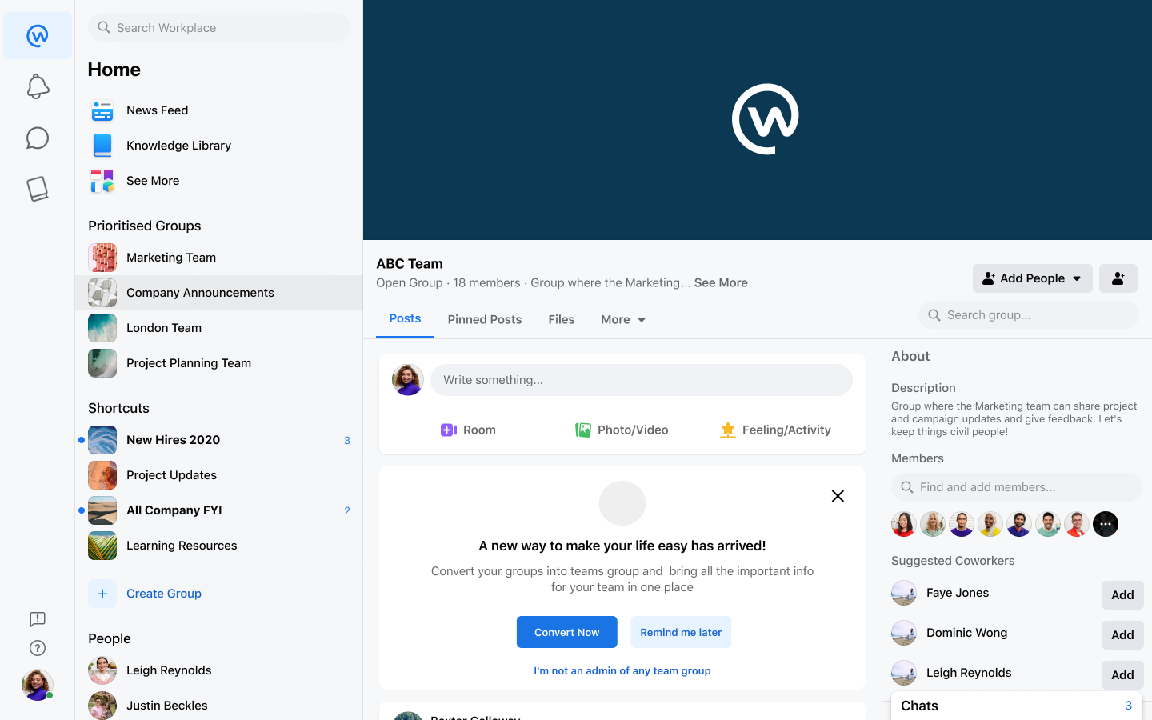Click the Knowledge Library blue book icon
Viewport: 1152px width, 720px height.
[102, 146]
